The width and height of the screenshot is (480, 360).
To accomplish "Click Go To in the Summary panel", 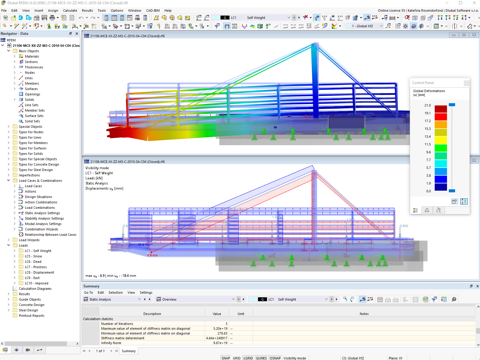I will [88, 292].
